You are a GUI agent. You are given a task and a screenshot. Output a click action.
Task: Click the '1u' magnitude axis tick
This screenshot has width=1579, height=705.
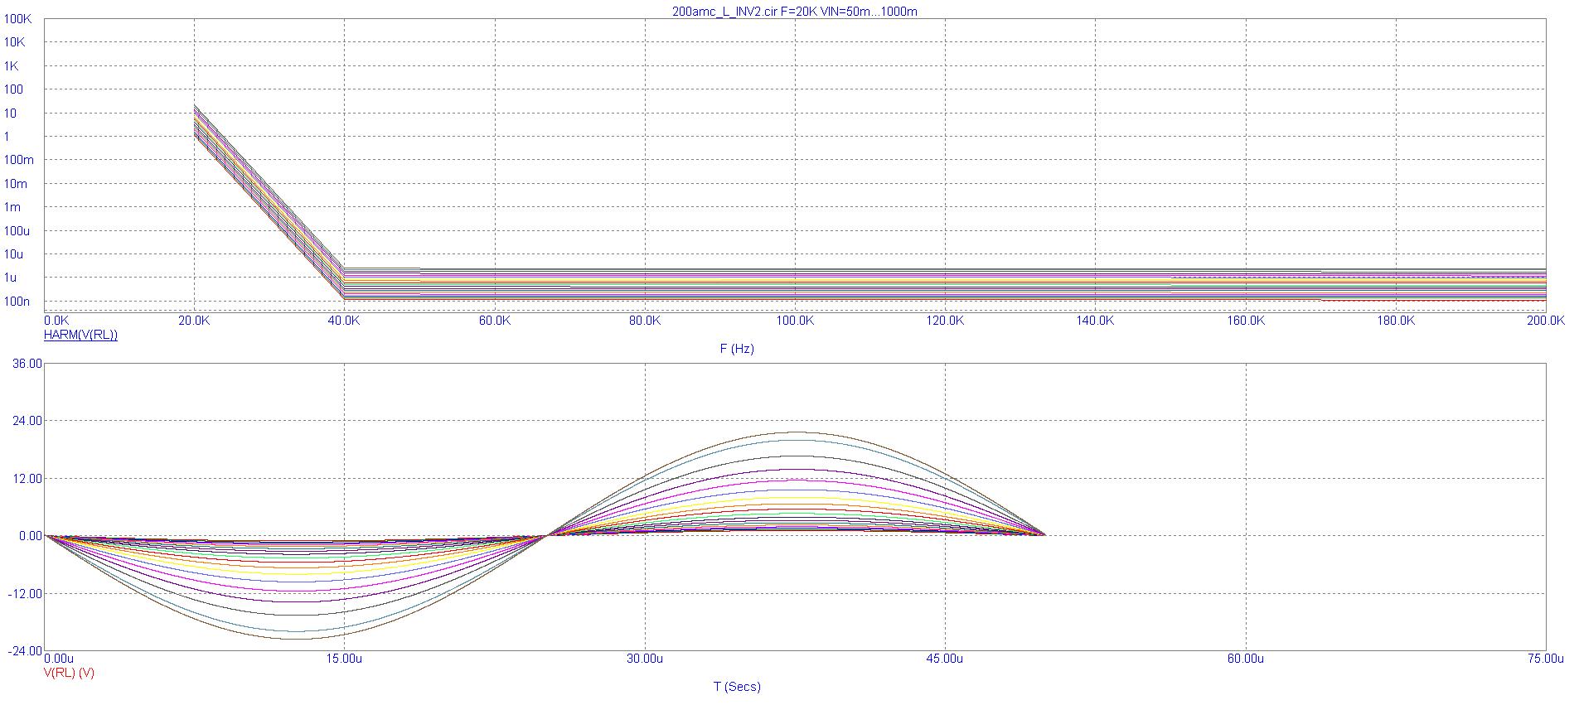(11, 278)
